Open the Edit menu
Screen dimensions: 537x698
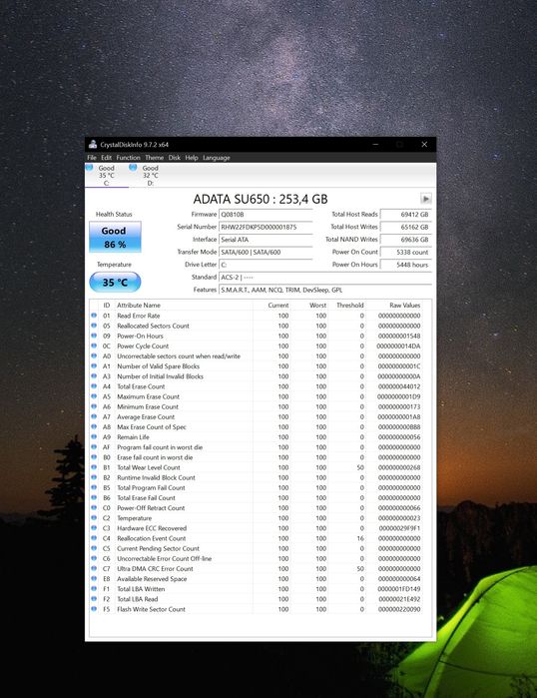107,158
